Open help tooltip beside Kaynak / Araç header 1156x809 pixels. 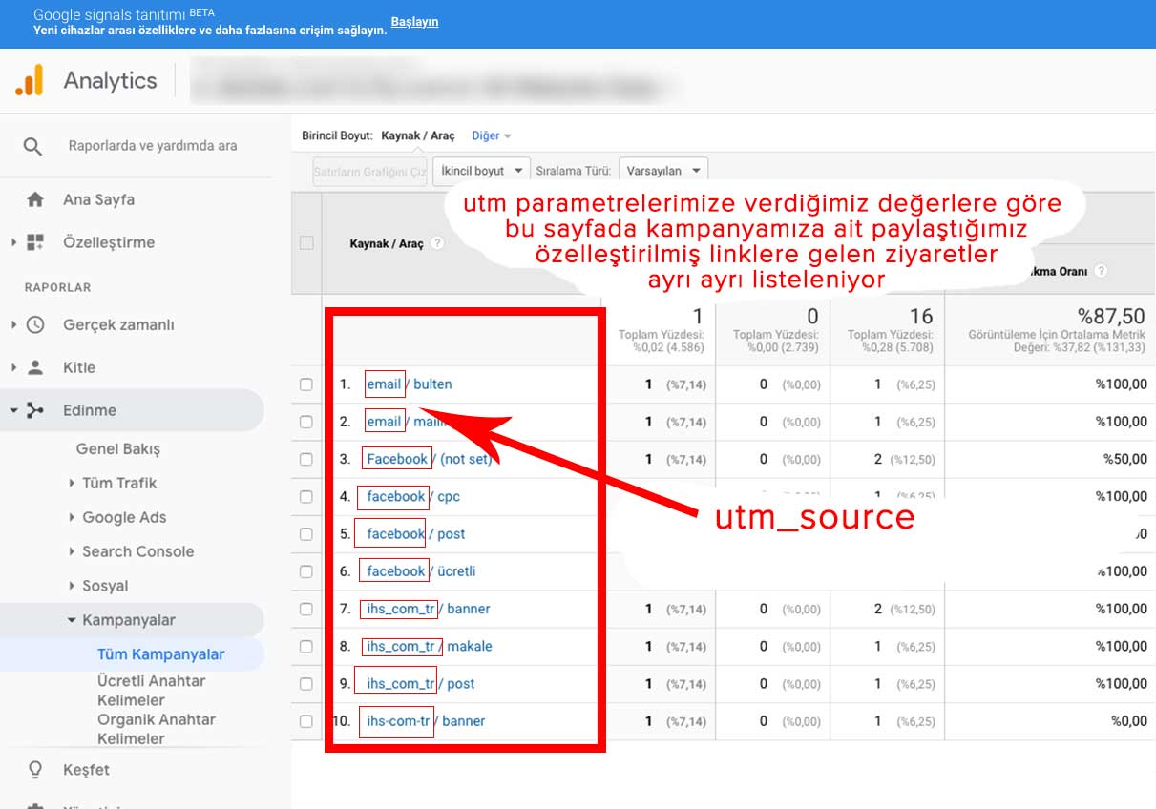pos(437,243)
